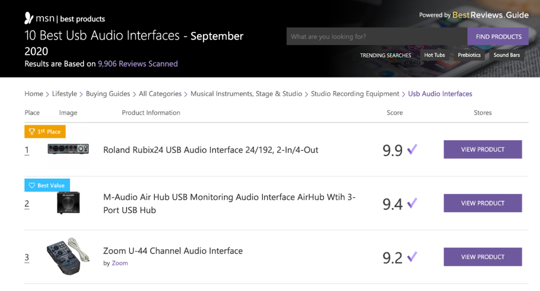Click the trophy icon on 1st Place badge
Screen dimensions: 540x291
point(31,131)
